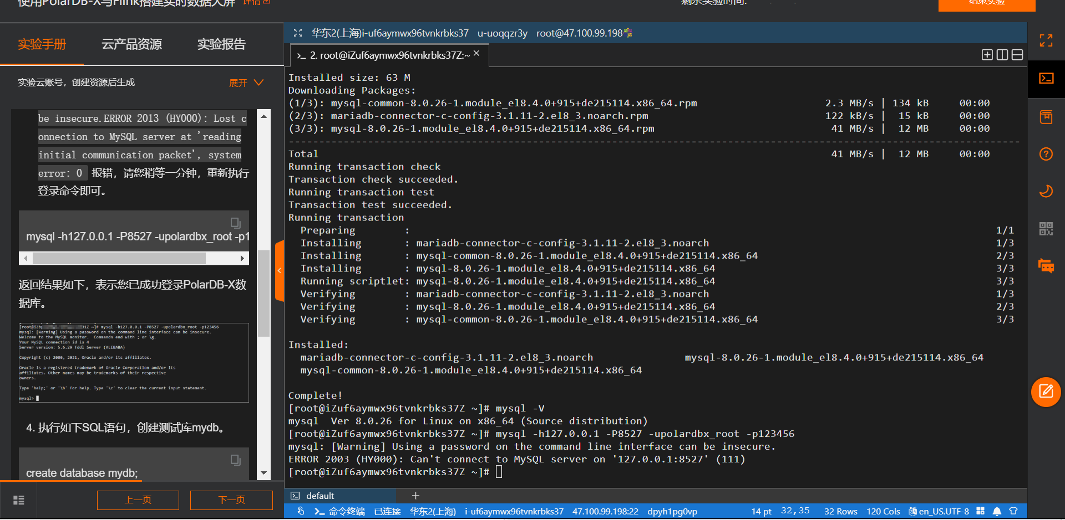This screenshot has height=520, width=1065.
Task: Click the en_US.UTF-8 encoding selector
Action: [x=939, y=511]
